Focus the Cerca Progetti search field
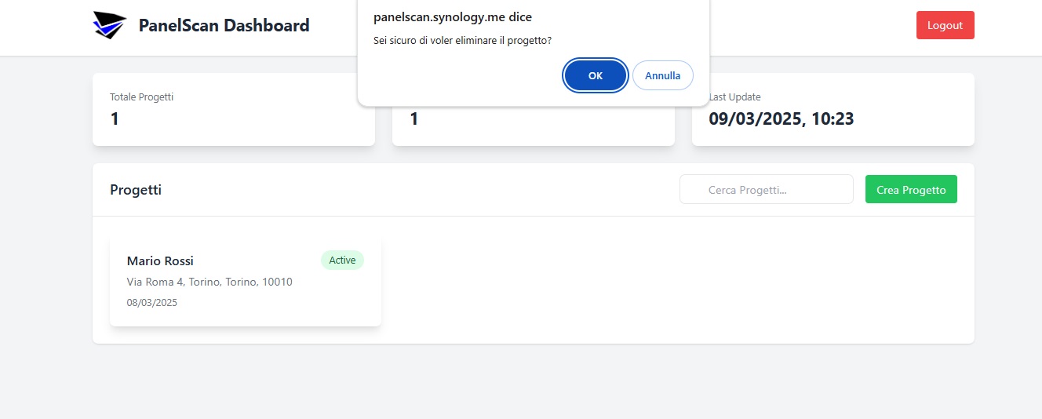The height and width of the screenshot is (419, 1042). [x=766, y=190]
